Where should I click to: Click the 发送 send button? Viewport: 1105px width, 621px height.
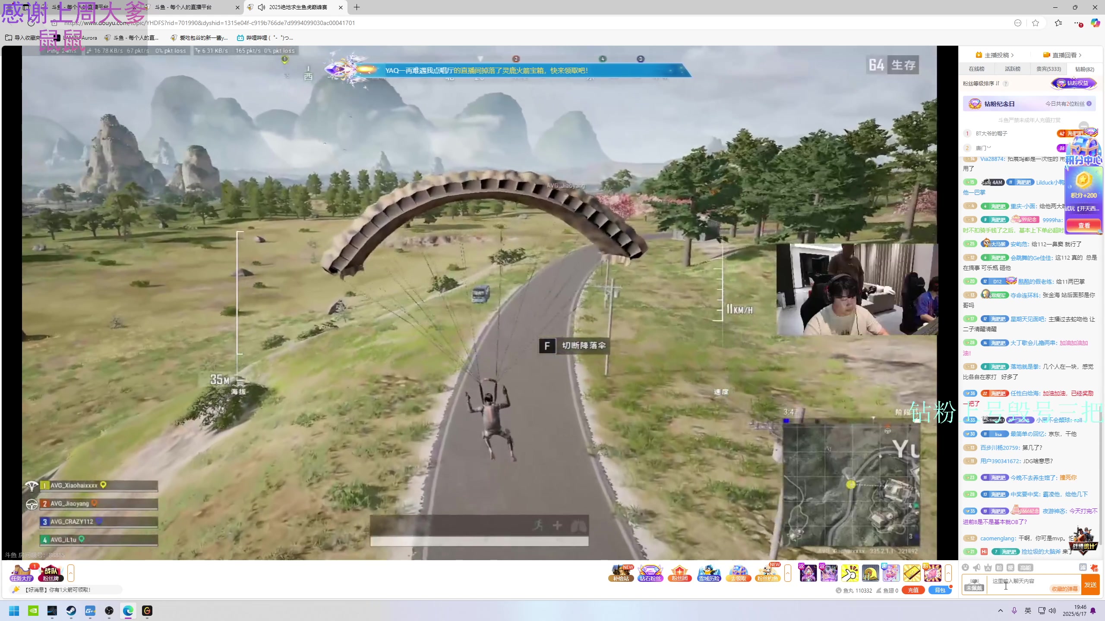(x=1090, y=585)
